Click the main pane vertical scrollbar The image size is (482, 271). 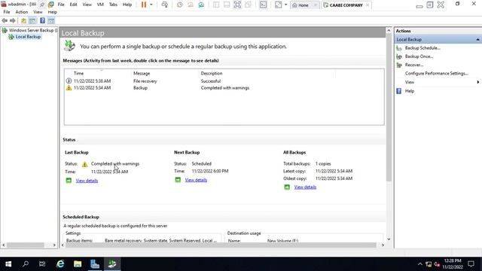point(389,108)
